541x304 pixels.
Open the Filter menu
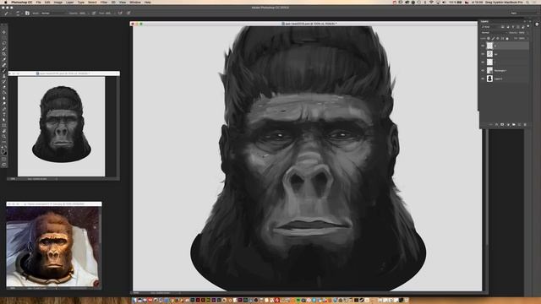point(104,2)
